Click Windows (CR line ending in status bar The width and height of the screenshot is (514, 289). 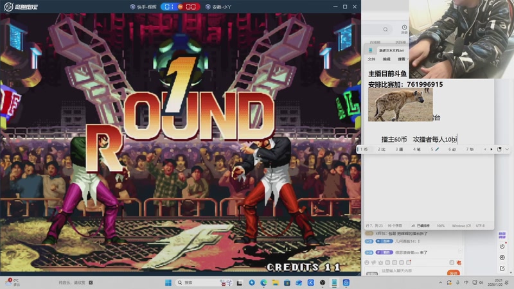461,226
